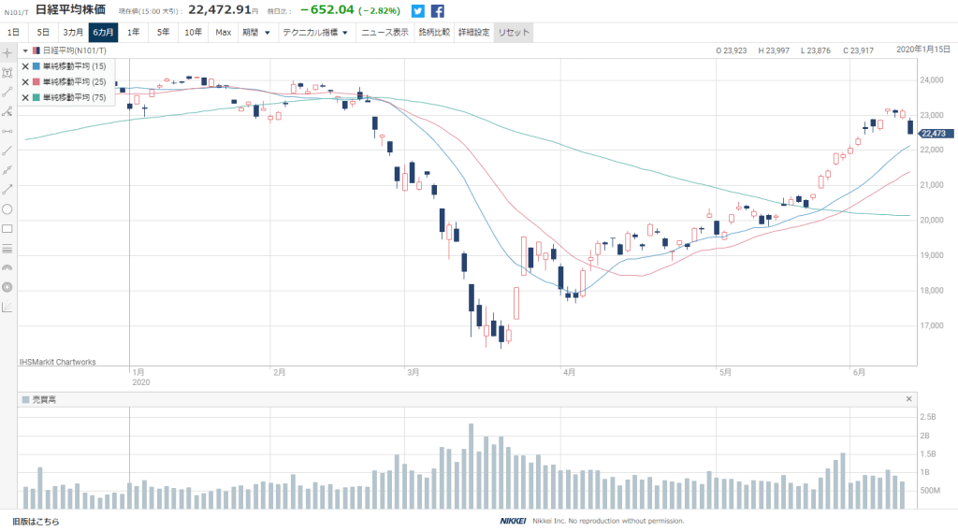Viewport: 958px width, 531px height.
Task: Remove the 単純移動平均 (15) indicator
Action: coord(25,66)
